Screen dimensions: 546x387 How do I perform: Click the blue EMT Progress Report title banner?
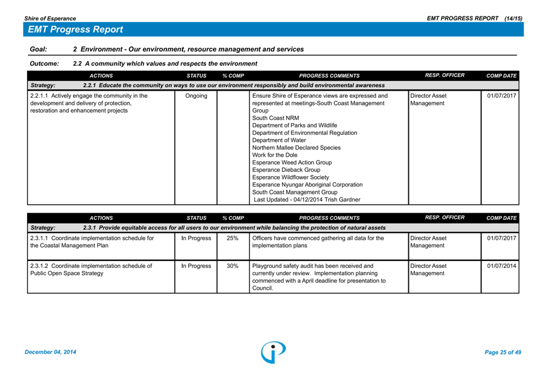[x=275, y=29]
